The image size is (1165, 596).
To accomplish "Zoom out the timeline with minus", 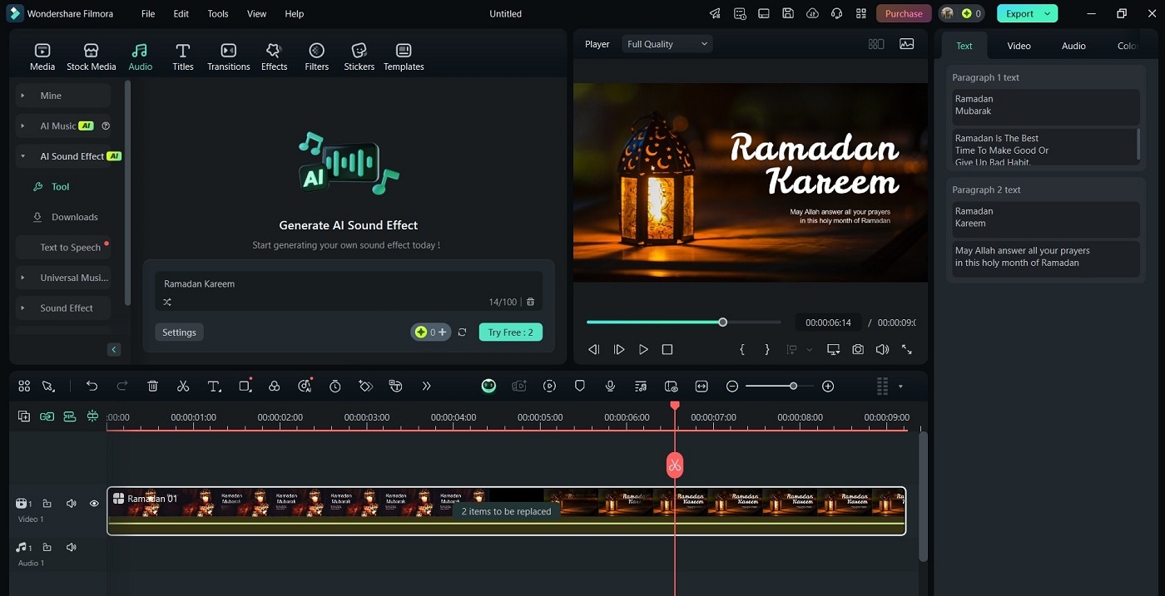I will click(732, 387).
